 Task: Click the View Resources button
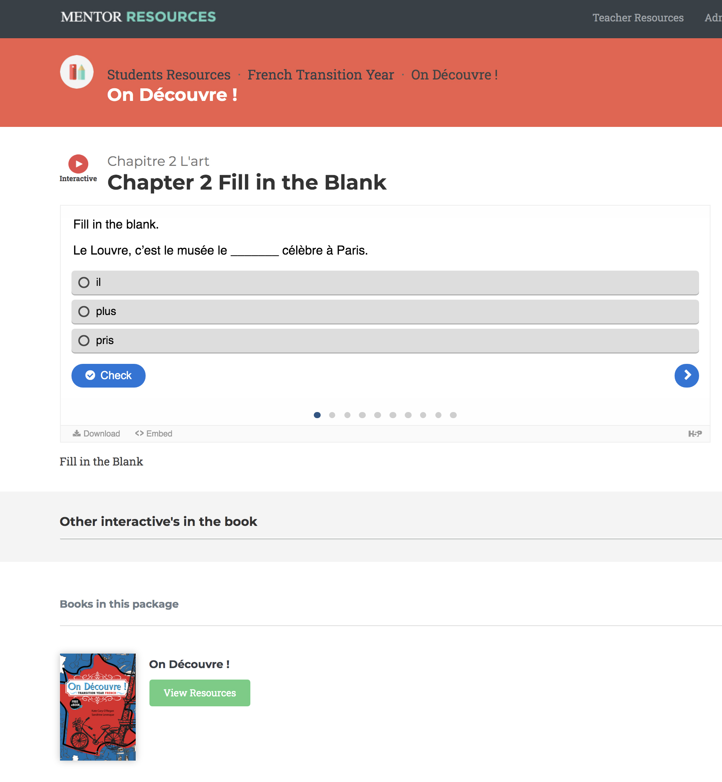(x=200, y=693)
